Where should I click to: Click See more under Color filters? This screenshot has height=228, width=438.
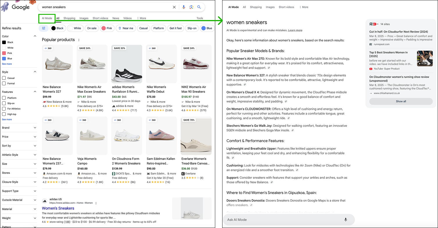(7, 64)
